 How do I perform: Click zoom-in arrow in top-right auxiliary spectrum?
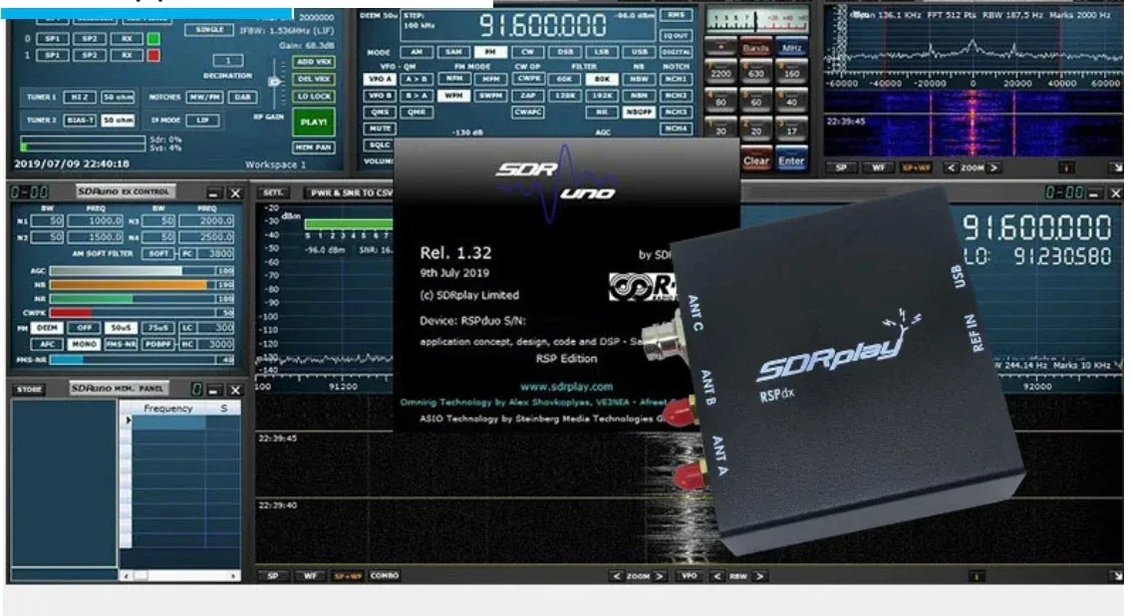tap(994, 167)
